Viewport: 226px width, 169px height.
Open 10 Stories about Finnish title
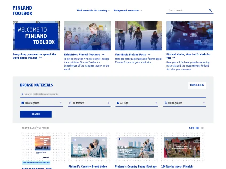(177, 167)
